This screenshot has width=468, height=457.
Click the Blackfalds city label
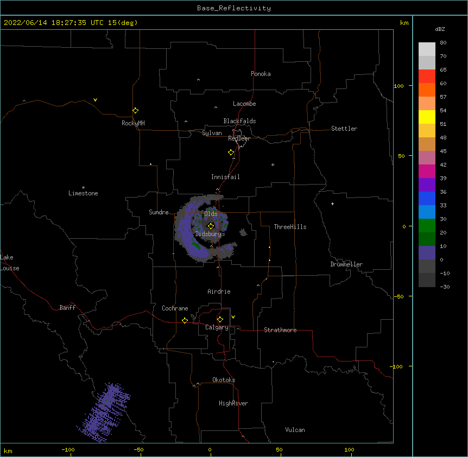(239, 121)
